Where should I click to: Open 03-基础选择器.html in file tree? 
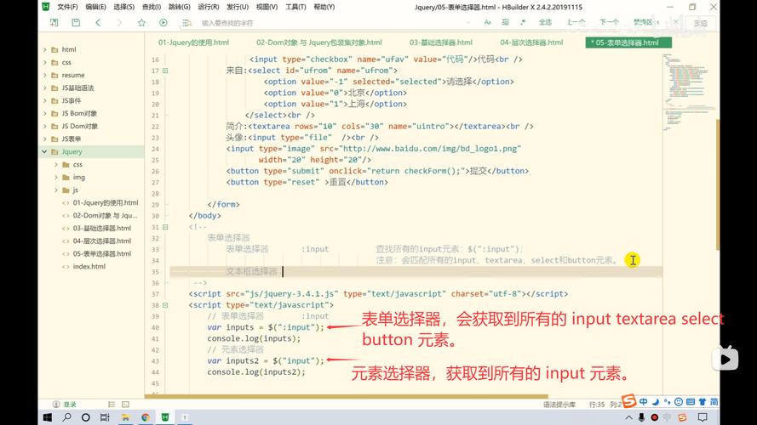click(102, 229)
